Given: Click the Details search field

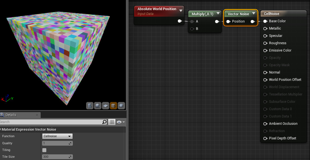Looking at the screenshot, I should [51, 122].
